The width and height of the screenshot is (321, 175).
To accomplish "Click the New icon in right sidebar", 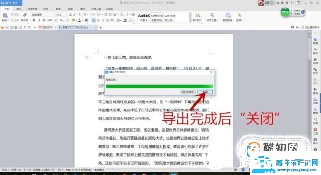I will [315, 41].
